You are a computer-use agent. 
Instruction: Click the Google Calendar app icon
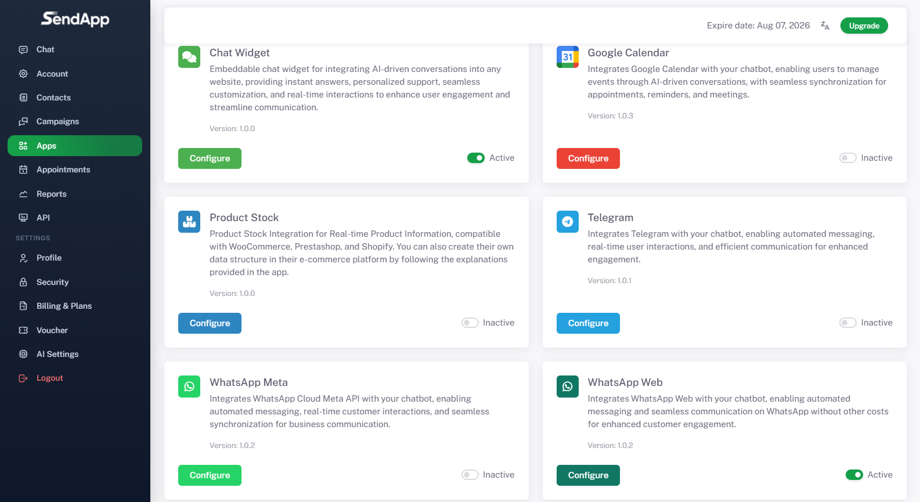click(x=568, y=57)
